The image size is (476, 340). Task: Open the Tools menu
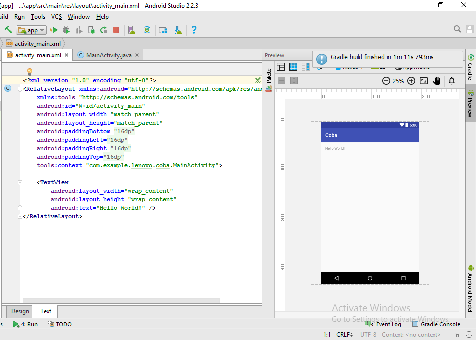coord(38,17)
